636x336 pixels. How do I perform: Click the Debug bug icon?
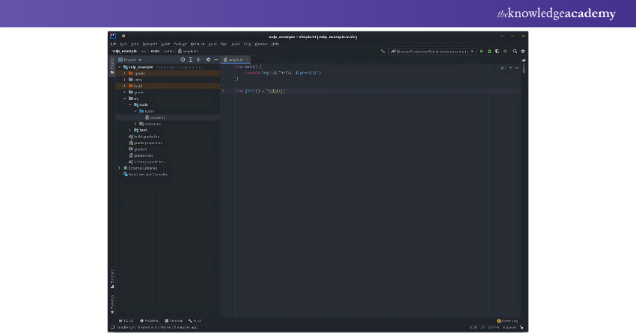(489, 52)
